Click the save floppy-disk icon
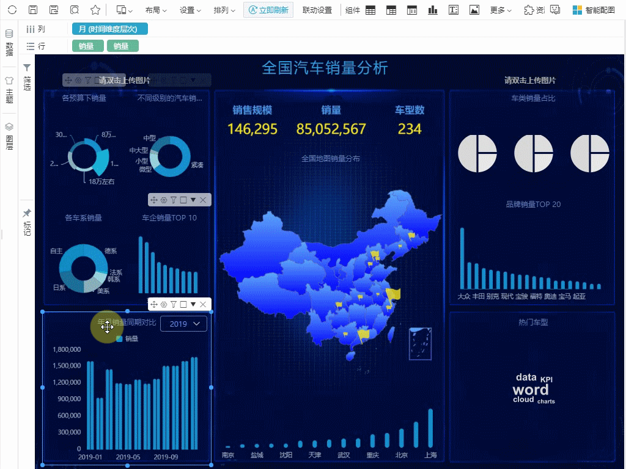Screen dimensions: 626x469 tap(33, 10)
